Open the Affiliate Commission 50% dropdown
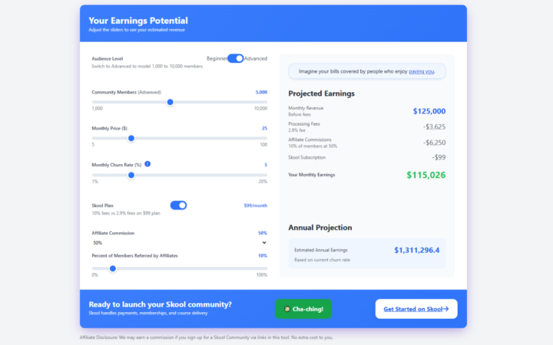 [x=179, y=243]
